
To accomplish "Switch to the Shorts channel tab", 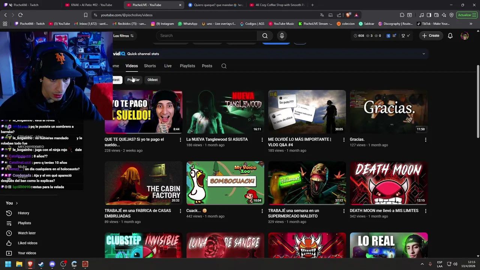I will click(x=150, y=66).
